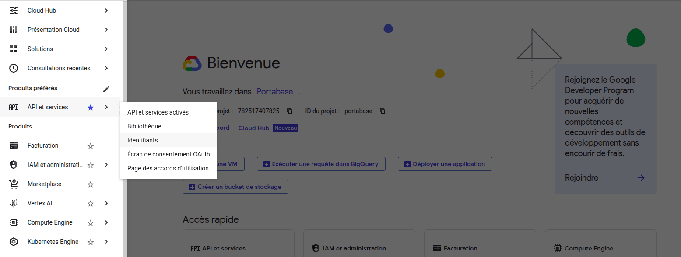Mark Compute Engine as a favorite
The image size is (681, 257).
pyautogui.click(x=90, y=222)
